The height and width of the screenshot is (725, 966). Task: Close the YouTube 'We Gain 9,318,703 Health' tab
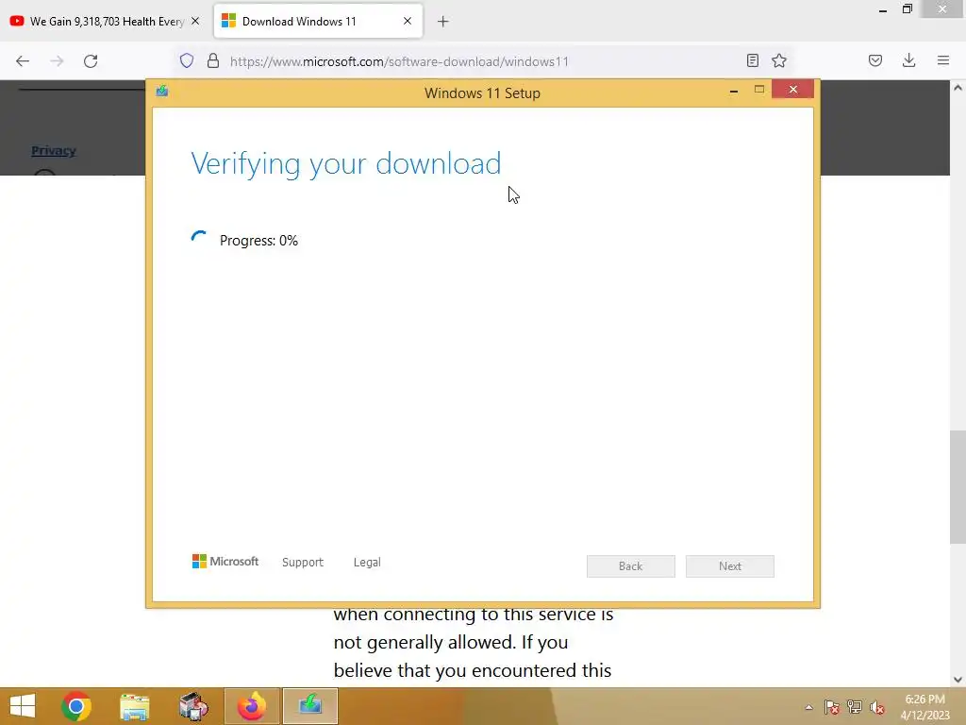[195, 21]
